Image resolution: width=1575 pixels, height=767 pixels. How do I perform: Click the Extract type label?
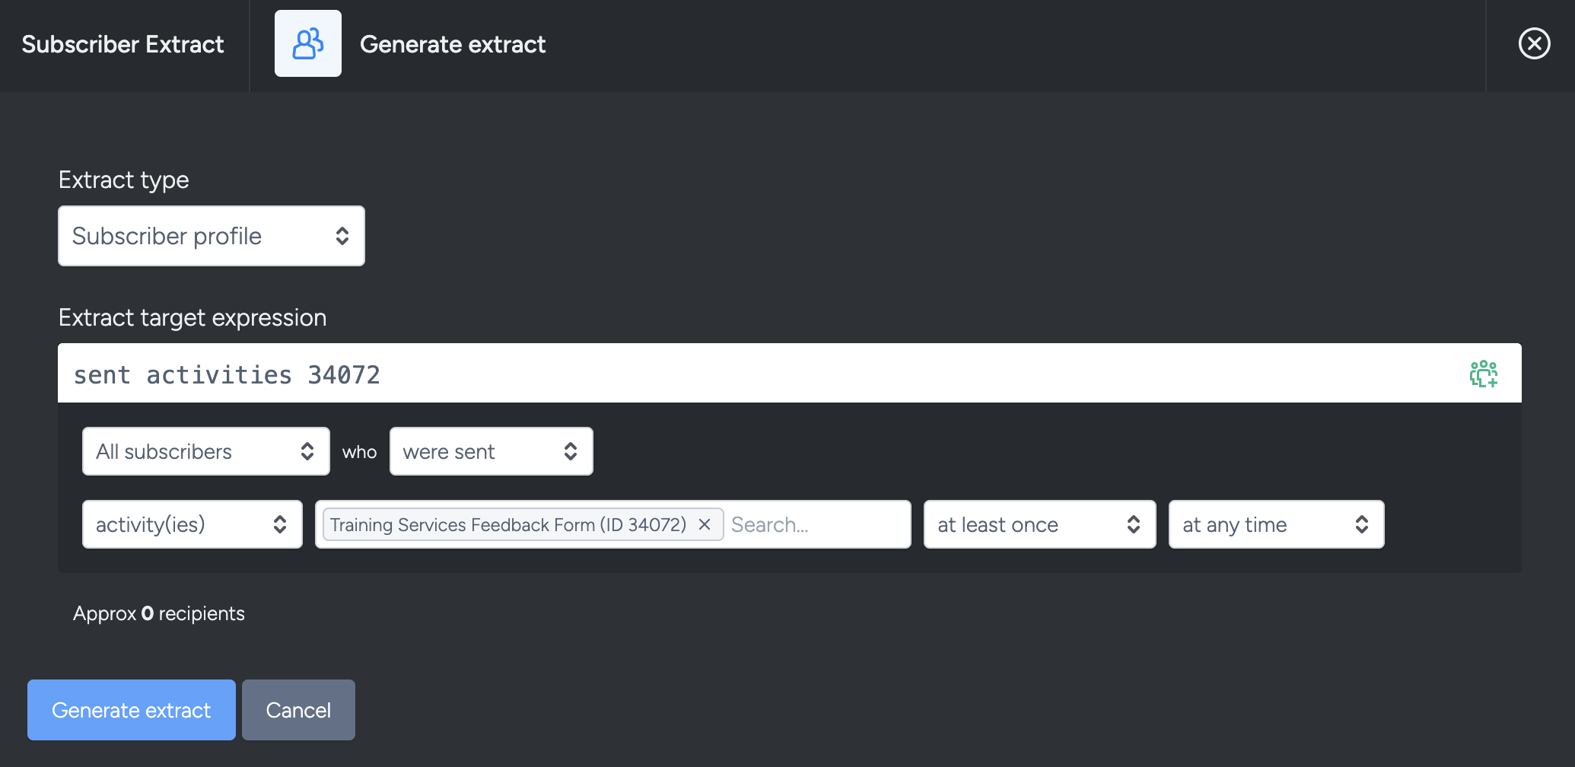point(123,180)
